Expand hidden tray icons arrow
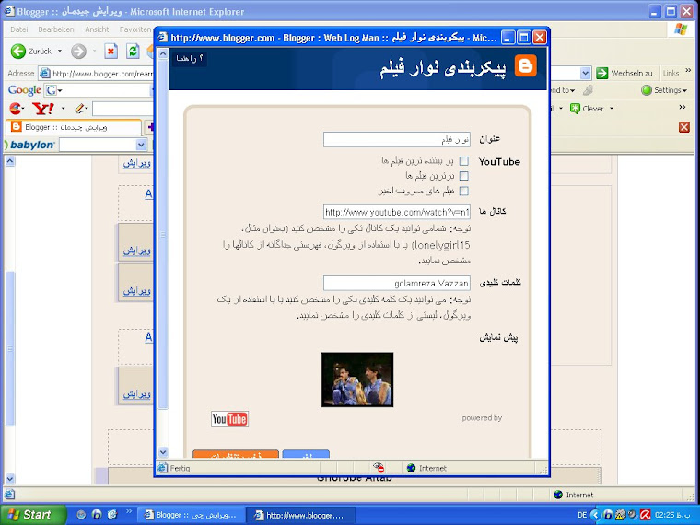This screenshot has width=700, height=525. click(596, 515)
